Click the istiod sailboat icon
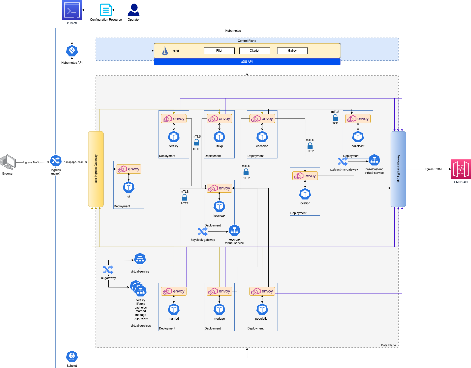This screenshot has width=471, height=368. coord(165,51)
